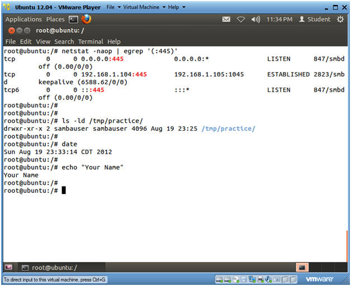Click the VMware Player logo icon in title bar
The image size is (351, 286).
7,7
